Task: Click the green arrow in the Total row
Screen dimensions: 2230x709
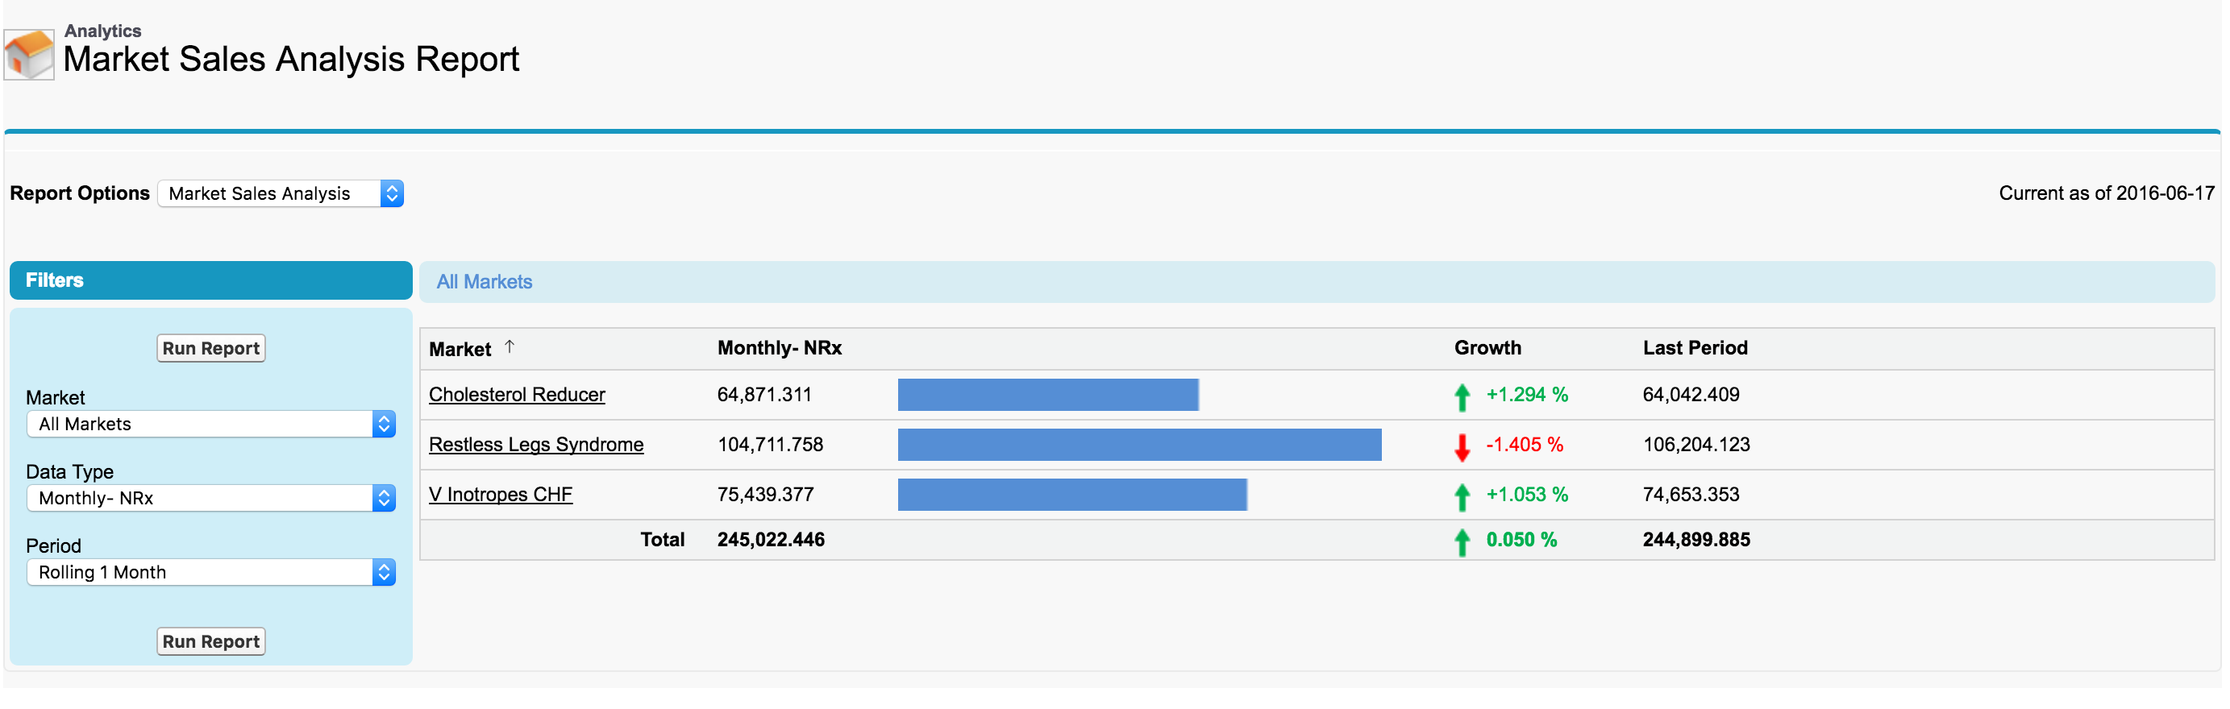Action: [x=1462, y=541]
